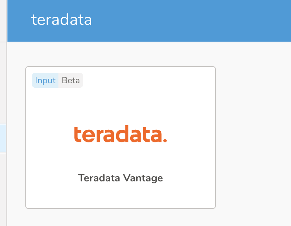The image size is (291, 226).
Task: Click the orange teradata logo
Action: tap(120, 134)
